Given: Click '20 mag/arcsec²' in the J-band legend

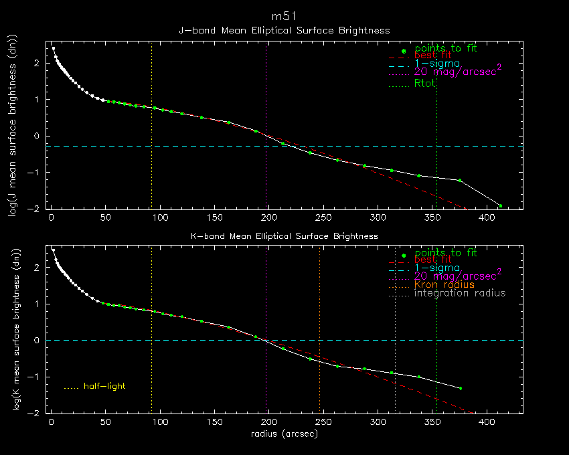Looking at the screenshot, I should point(458,72).
